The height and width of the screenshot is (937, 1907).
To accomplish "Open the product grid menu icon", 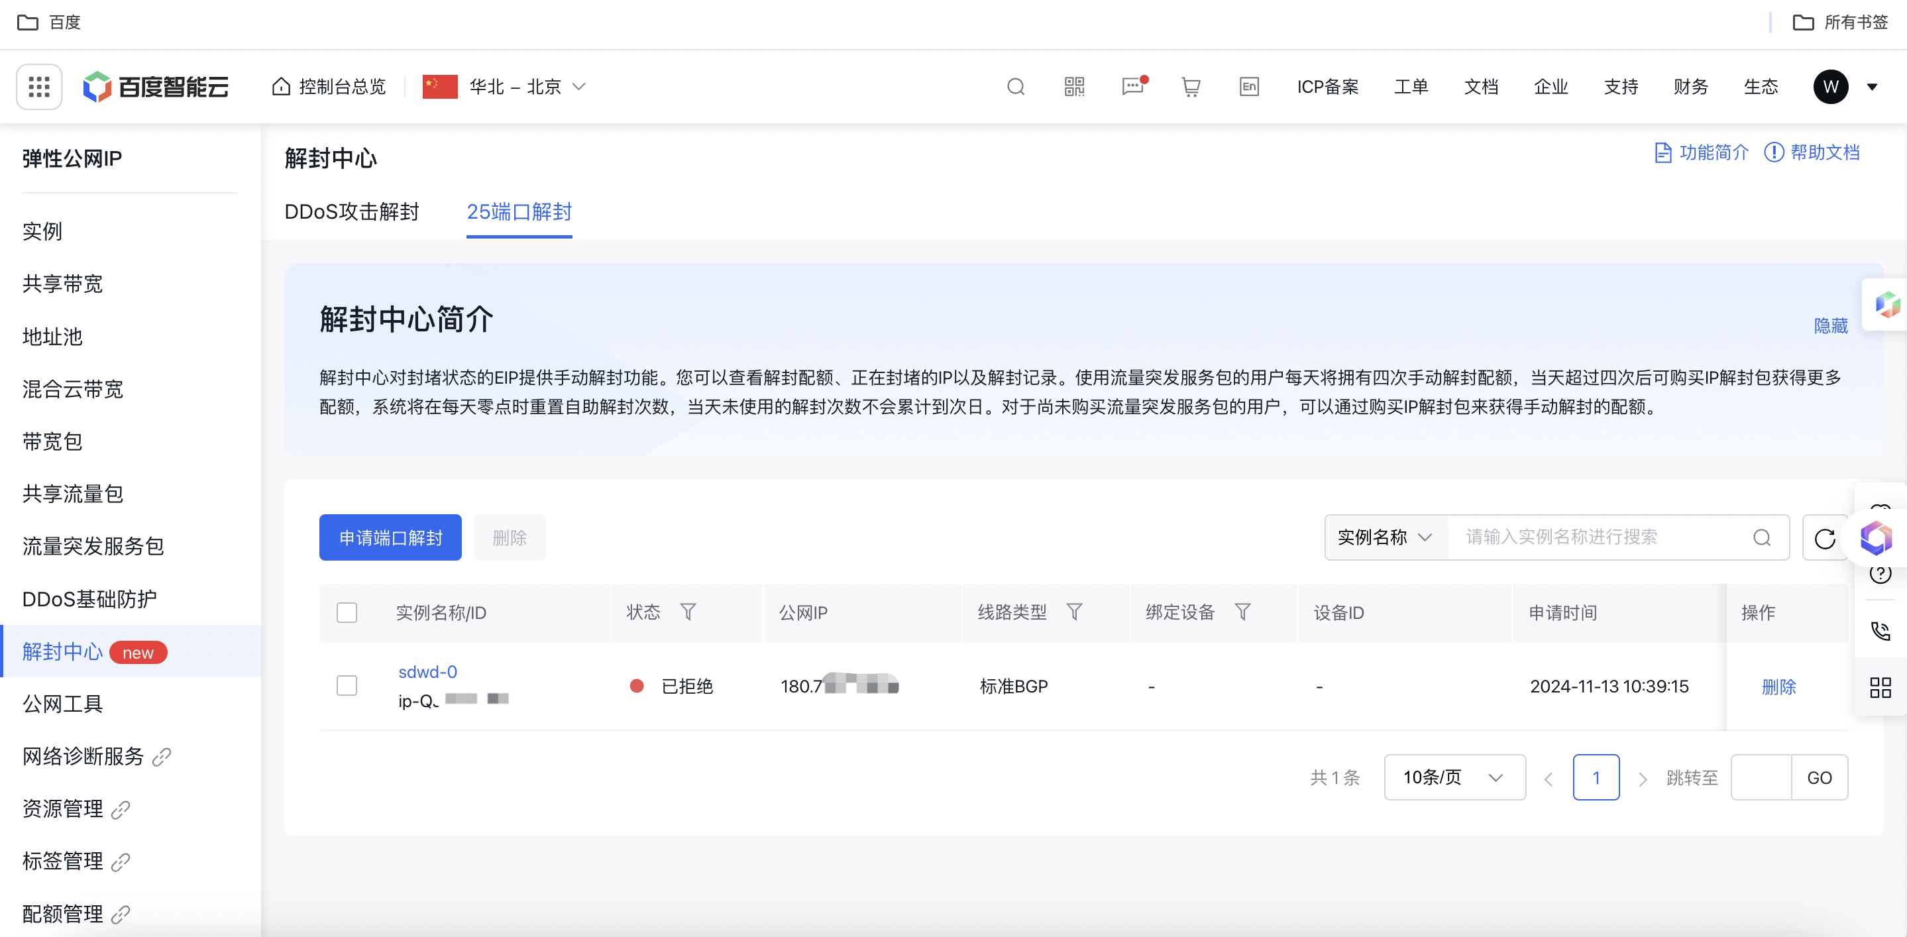I will 38,87.
